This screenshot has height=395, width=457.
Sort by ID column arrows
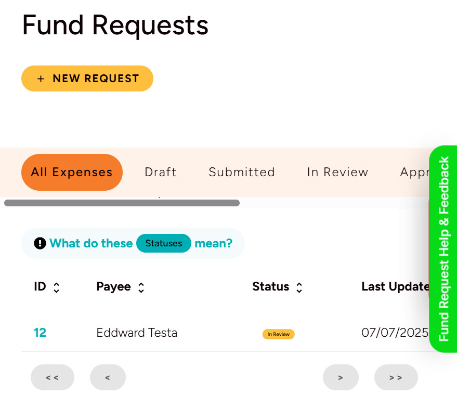(x=57, y=287)
